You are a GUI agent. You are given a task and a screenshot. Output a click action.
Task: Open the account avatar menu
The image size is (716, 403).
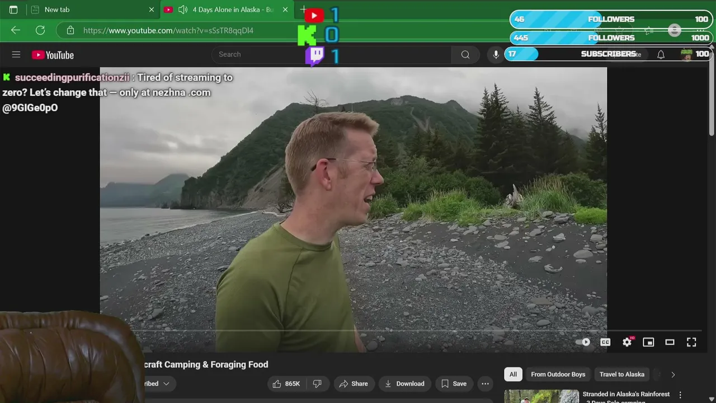pyautogui.click(x=686, y=54)
